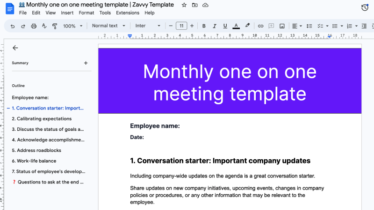The width and height of the screenshot is (374, 210).
Task: Expand bulleted list options arrow
Action: 342,26
